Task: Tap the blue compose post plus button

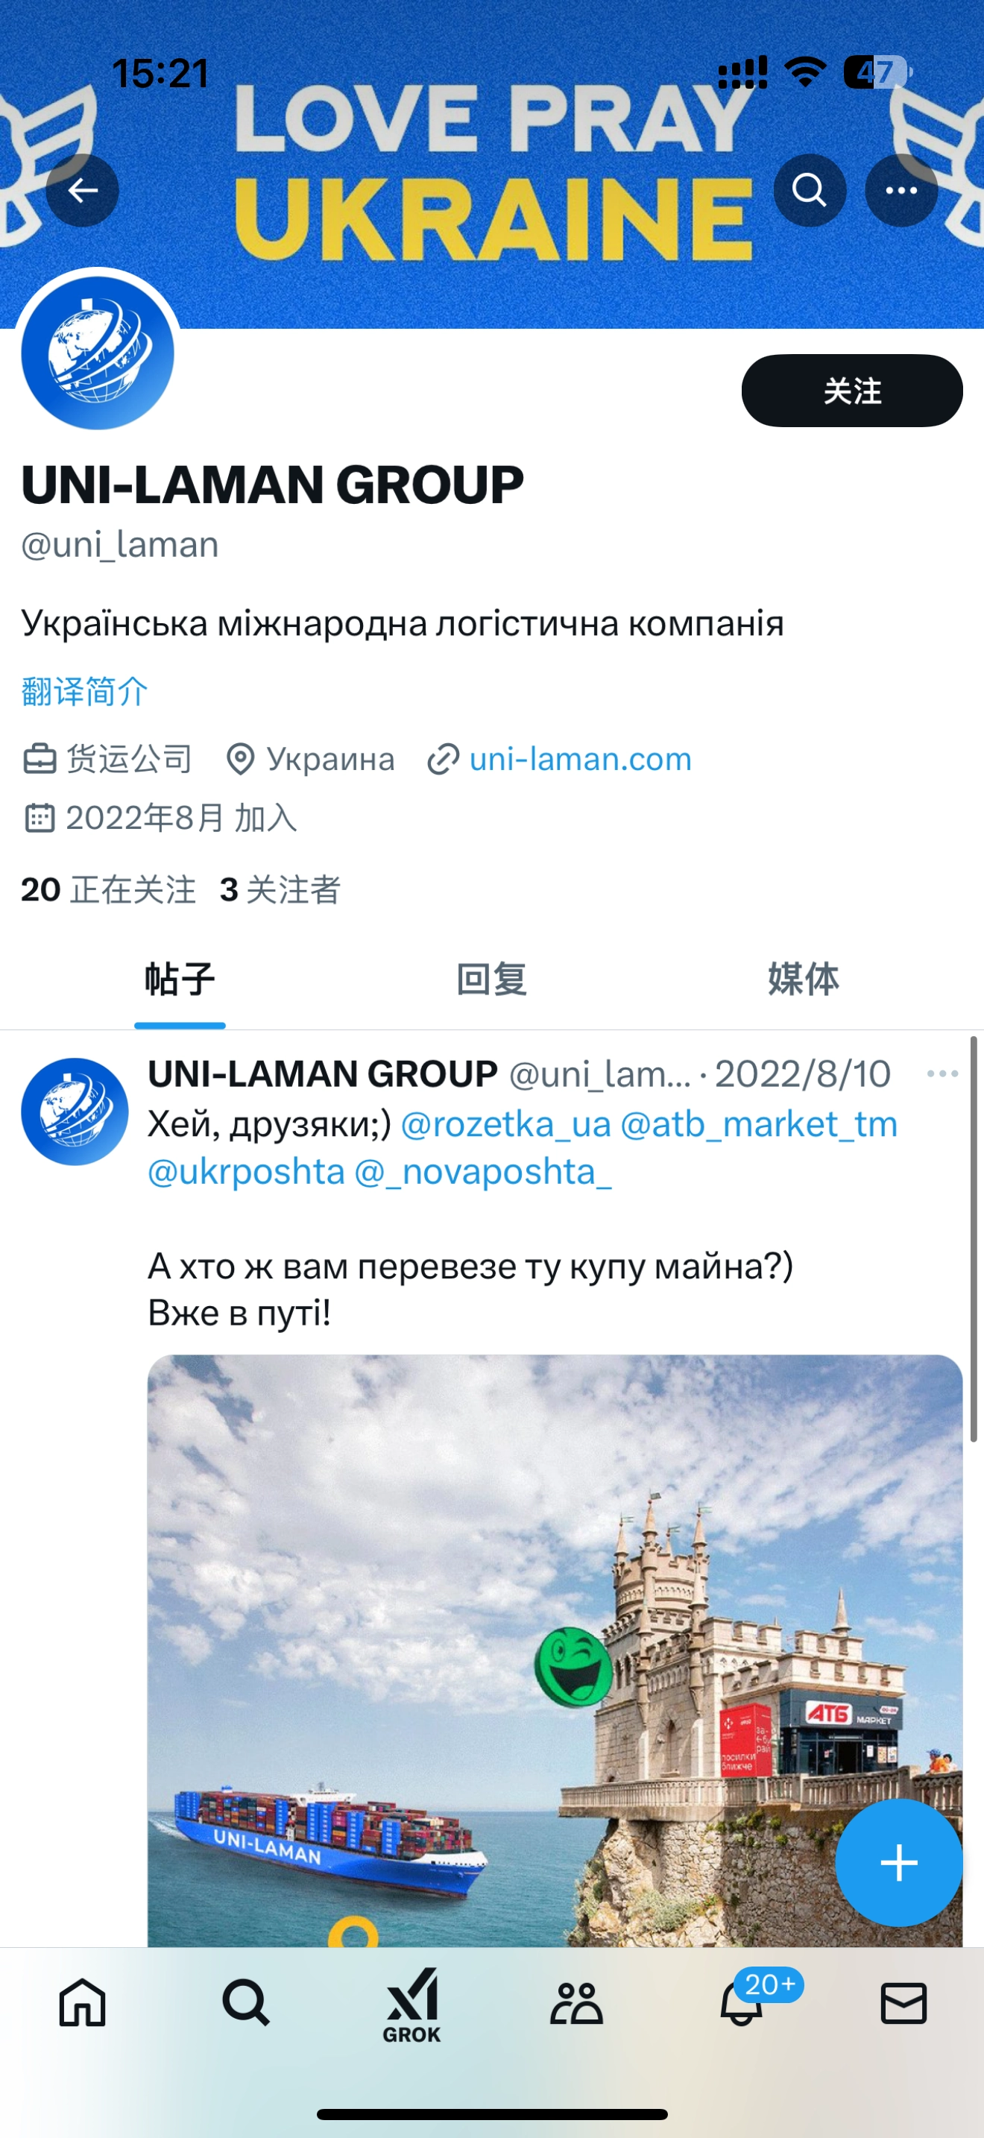Action: click(898, 1862)
